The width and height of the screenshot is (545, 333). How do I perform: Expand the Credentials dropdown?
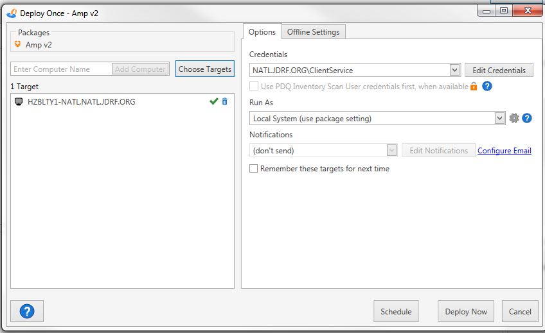click(454, 70)
